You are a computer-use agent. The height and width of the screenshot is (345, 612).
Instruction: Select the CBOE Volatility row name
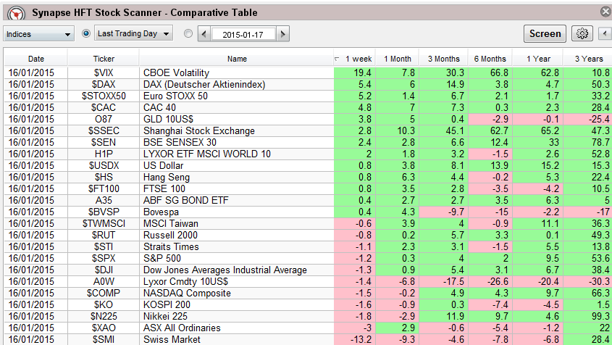[176, 73]
